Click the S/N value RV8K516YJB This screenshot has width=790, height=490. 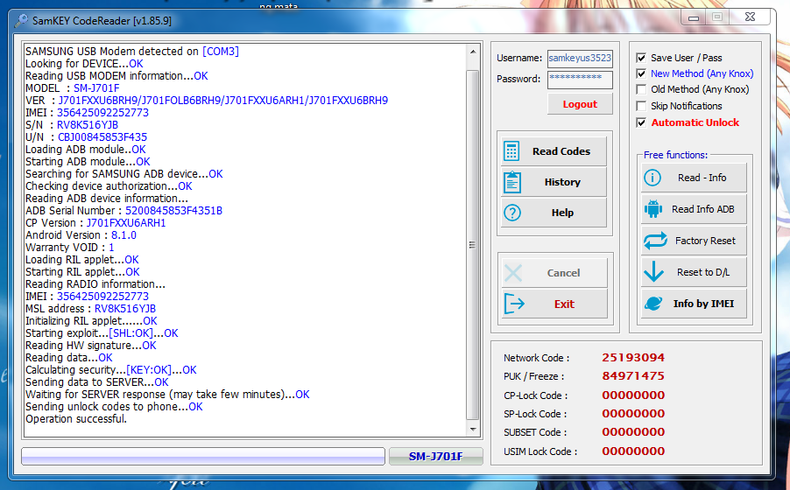click(x=88, y=125)
